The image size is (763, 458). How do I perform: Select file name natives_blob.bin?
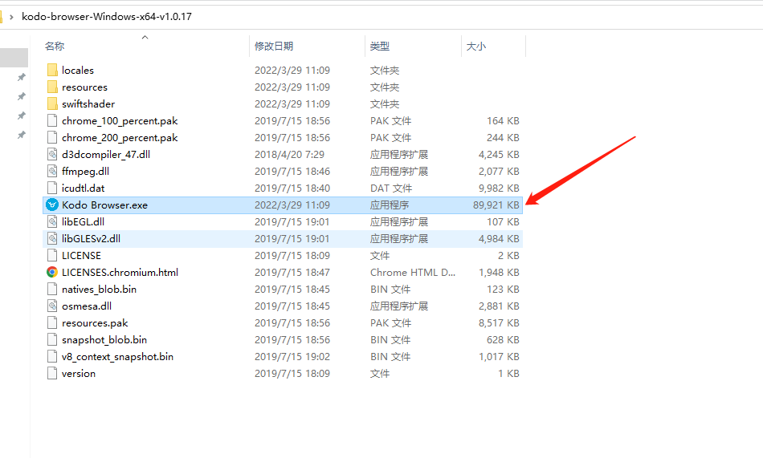coord(100,290)
